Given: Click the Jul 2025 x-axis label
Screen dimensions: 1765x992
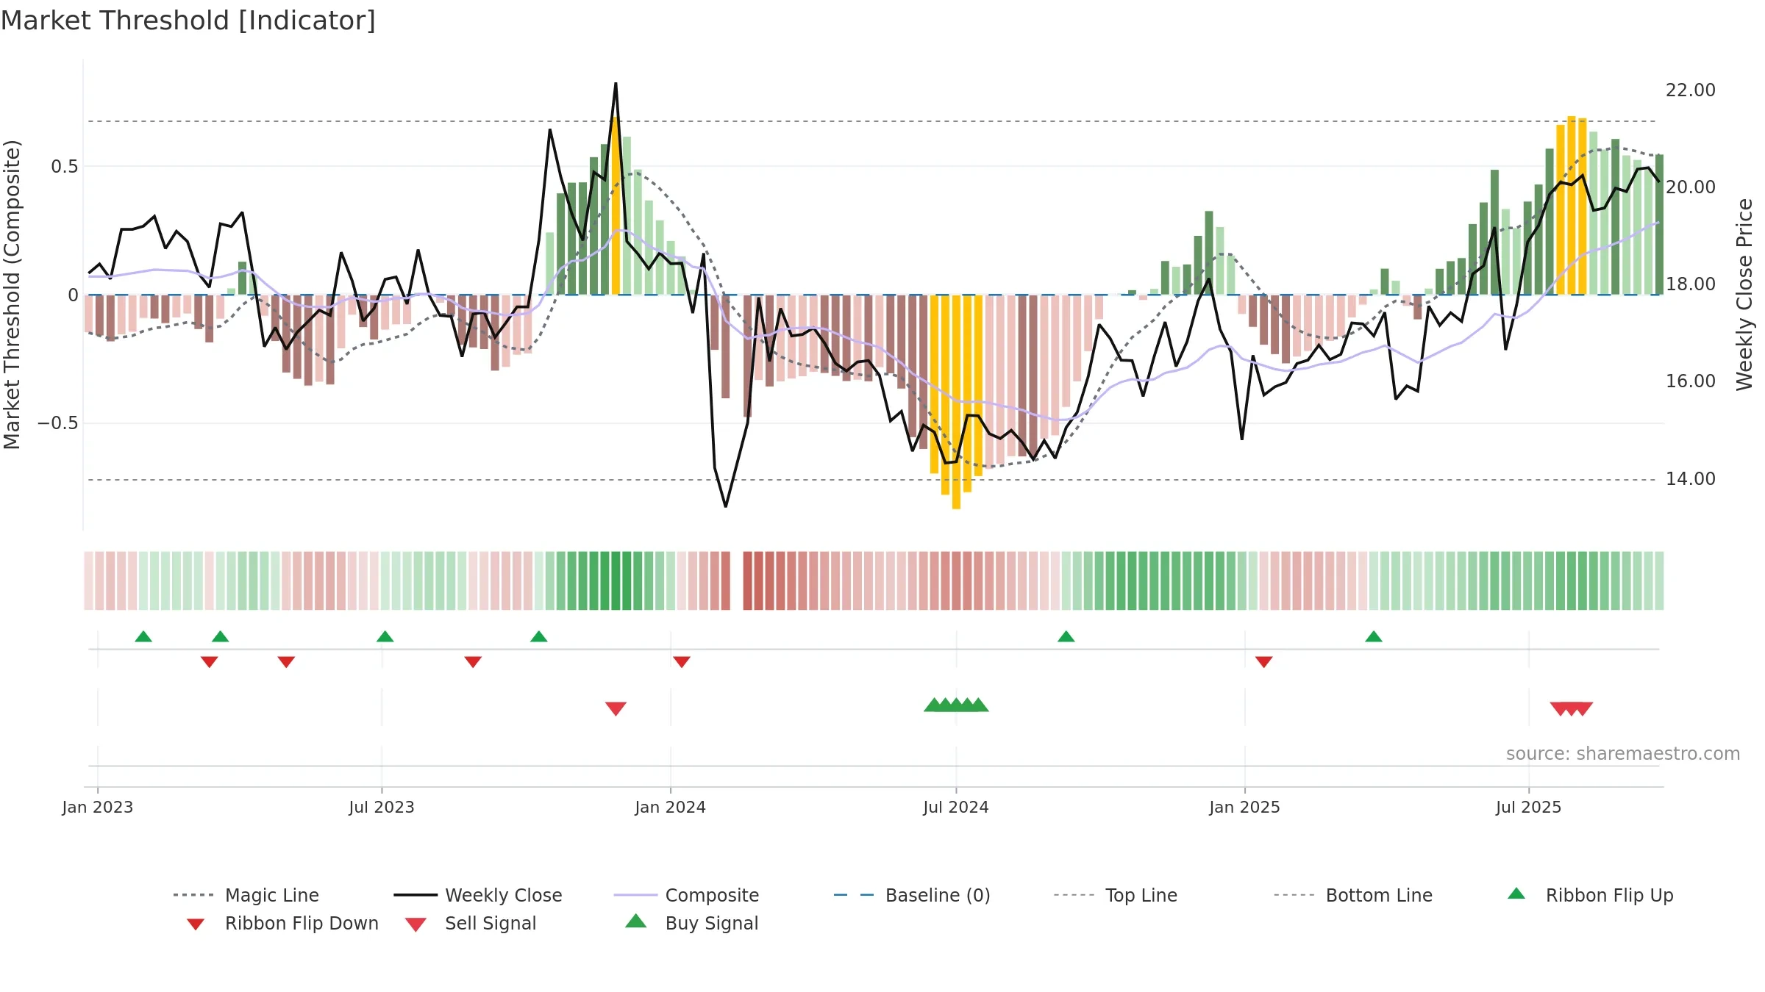Looking at the screenshot, I should click(x=1529, y=807).
